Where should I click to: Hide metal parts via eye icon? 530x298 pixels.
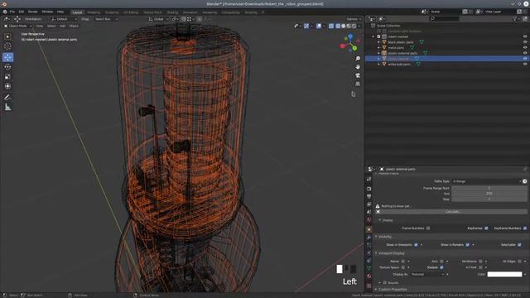pos(525,48)
